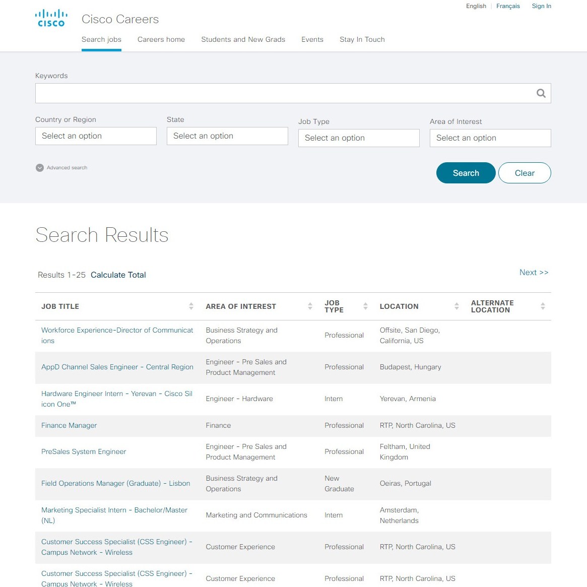Viewport: 587px width, 587px height.
Task: Open the State dropdown
Action: click(x=227, y=136)
